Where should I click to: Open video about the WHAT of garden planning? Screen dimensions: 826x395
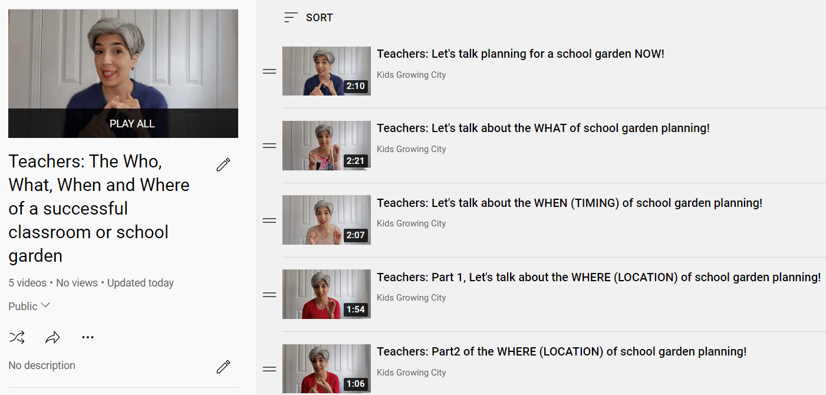coord(543,128)
